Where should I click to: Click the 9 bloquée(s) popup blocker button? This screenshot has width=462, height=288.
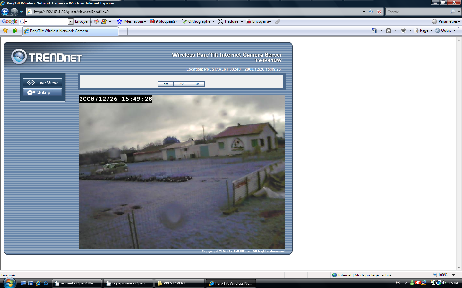tap(163, 21)
